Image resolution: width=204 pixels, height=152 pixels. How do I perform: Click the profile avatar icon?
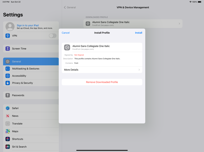coord(10,26)
